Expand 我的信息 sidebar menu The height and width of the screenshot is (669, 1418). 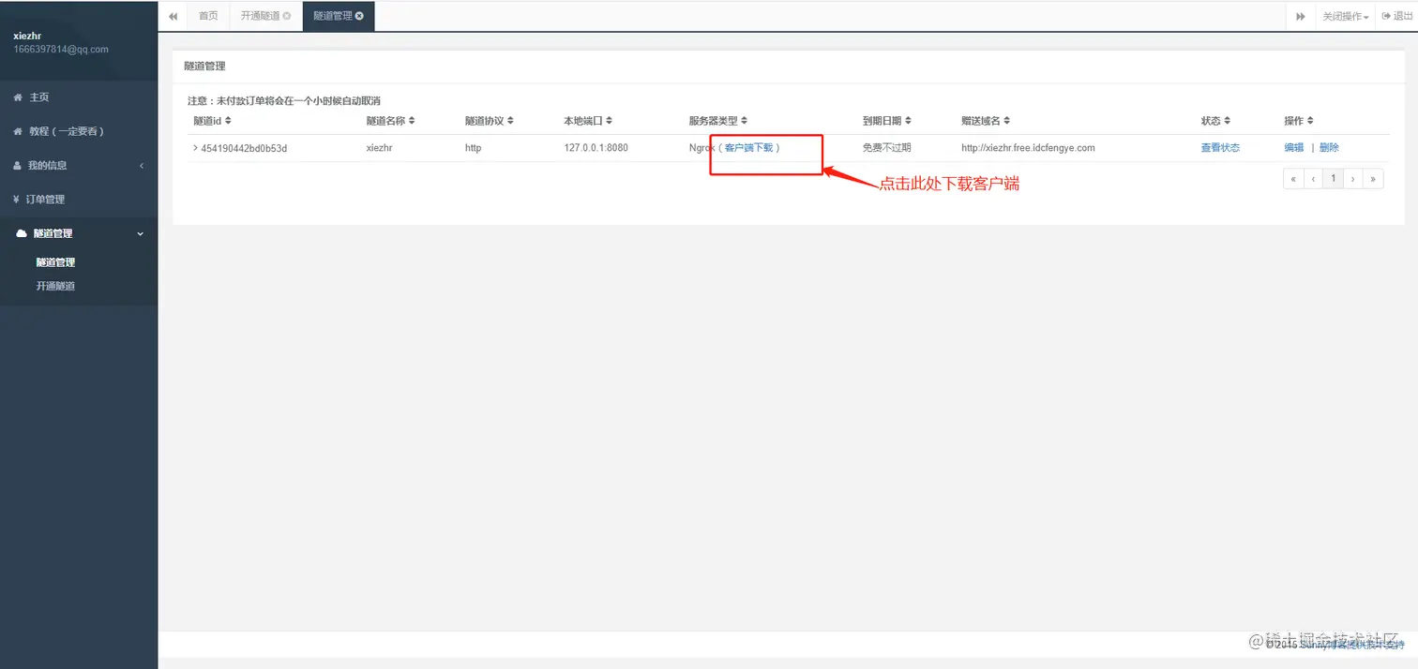[x=79, y=166]
